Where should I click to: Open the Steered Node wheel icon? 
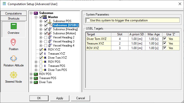click(14, 75)
